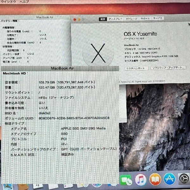Click the バージョン 10.10.5 text
Image resolution: width=190 pixels, height=190 pixels.
[x=134, y=38]
